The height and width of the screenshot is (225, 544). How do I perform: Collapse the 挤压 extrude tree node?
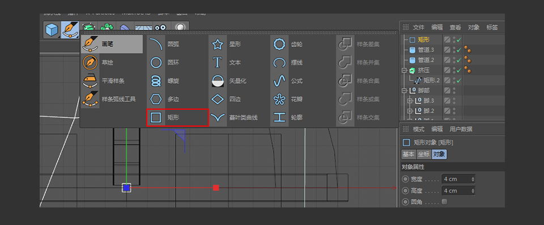404,70
